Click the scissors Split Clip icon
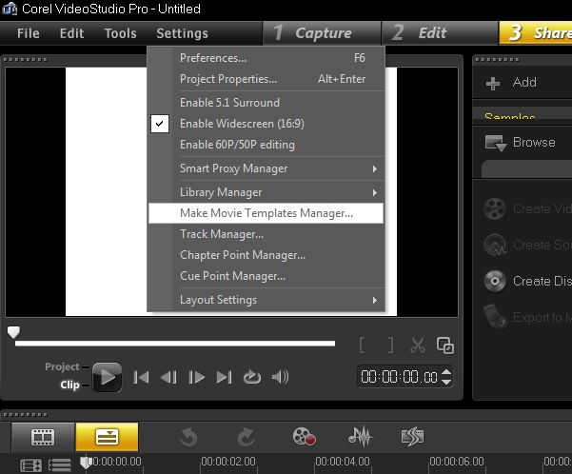Image resolution: width=572 pixels, height=474 pixels. [418, 346]
